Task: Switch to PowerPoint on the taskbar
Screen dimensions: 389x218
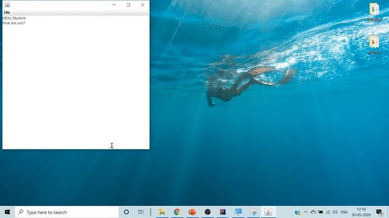Action: click(192, 212)
